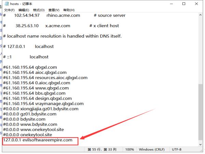Place cursor in 127.0.0.1 evilsoftwareempire.com line
205x154 pixels.
[x=38, y=140]
